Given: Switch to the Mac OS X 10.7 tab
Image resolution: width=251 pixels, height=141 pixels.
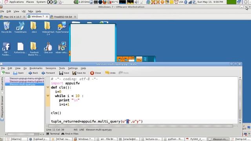Looking at the screenshot, I should point(13,17).
